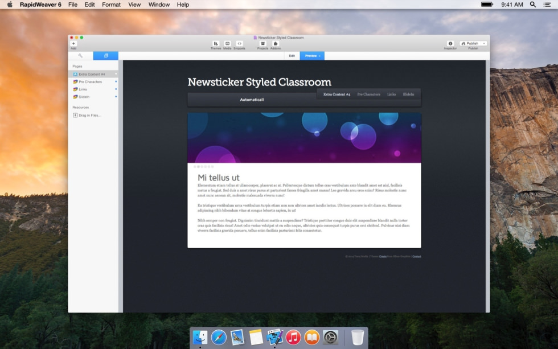Screen dimensions: 558x349
Task: Click the bokeh banner image in preview
Action: (304, 138)
